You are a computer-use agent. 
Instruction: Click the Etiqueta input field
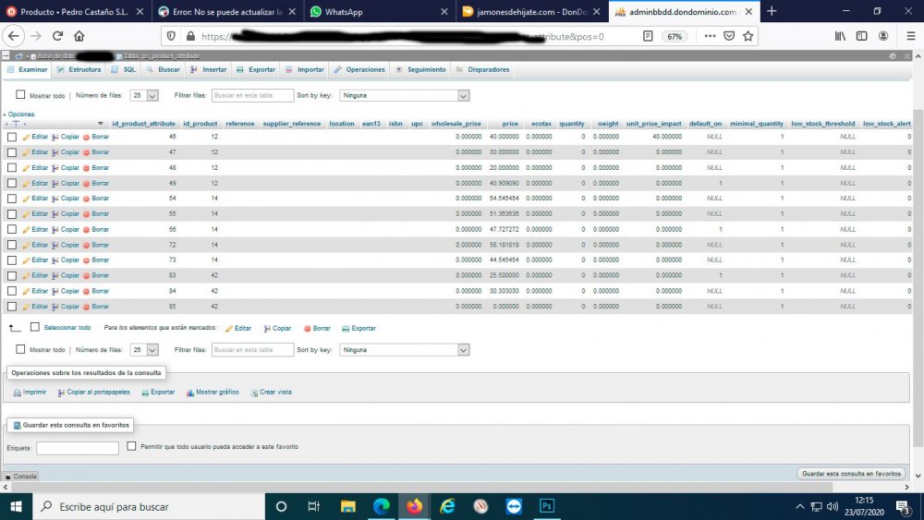tap(78, 448)
